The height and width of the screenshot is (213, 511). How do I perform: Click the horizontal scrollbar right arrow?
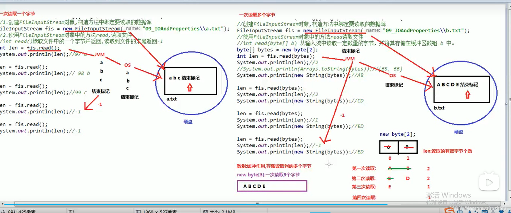[x=504, y=203]
